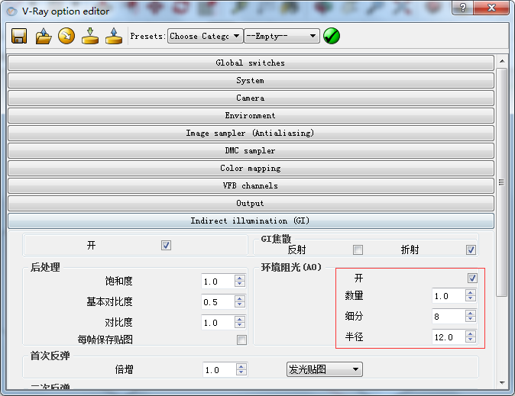Click the 饱和度 value field
The height and width of the screenshot is (396, 515).
pyautogui.click(x=218, y=282)
